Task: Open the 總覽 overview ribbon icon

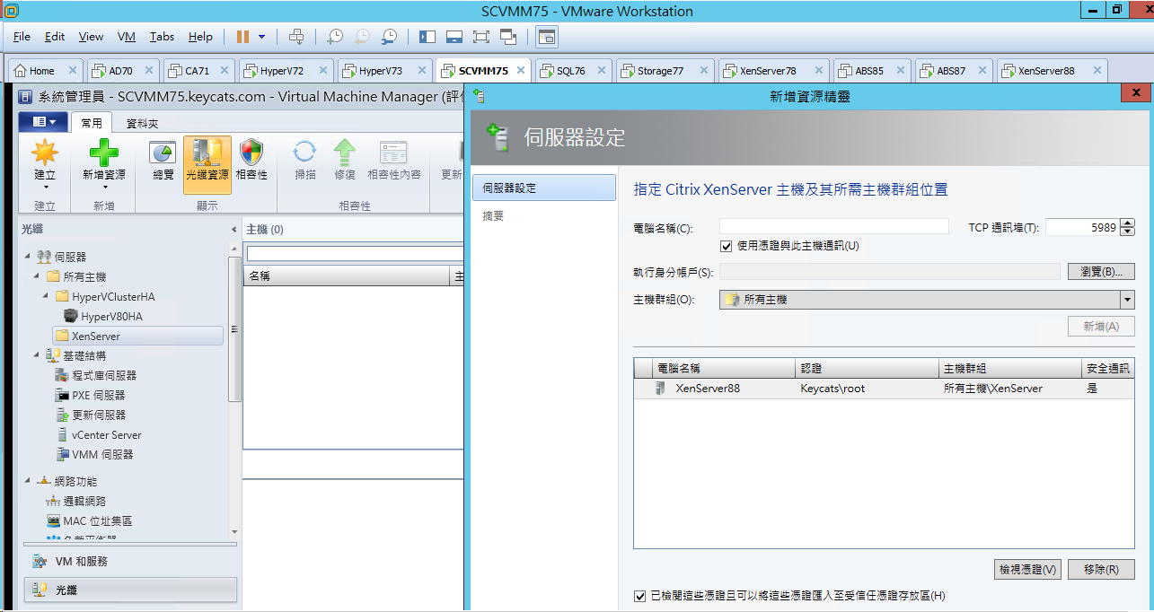Action: tap(163, 153)
